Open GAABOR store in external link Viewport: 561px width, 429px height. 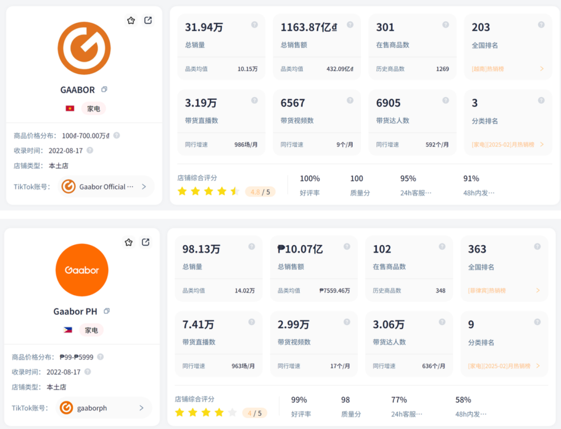pos(148,20)
